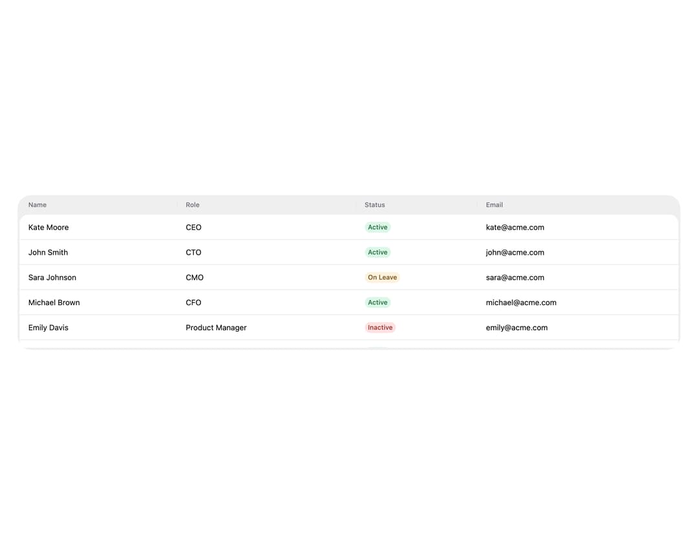Click the kate@acme.com email
This screenshot has width=698, height=545.
click(514, 227)
